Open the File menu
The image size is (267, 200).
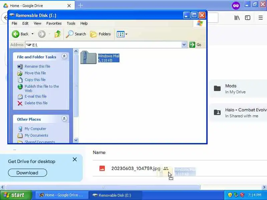(14, 23)
